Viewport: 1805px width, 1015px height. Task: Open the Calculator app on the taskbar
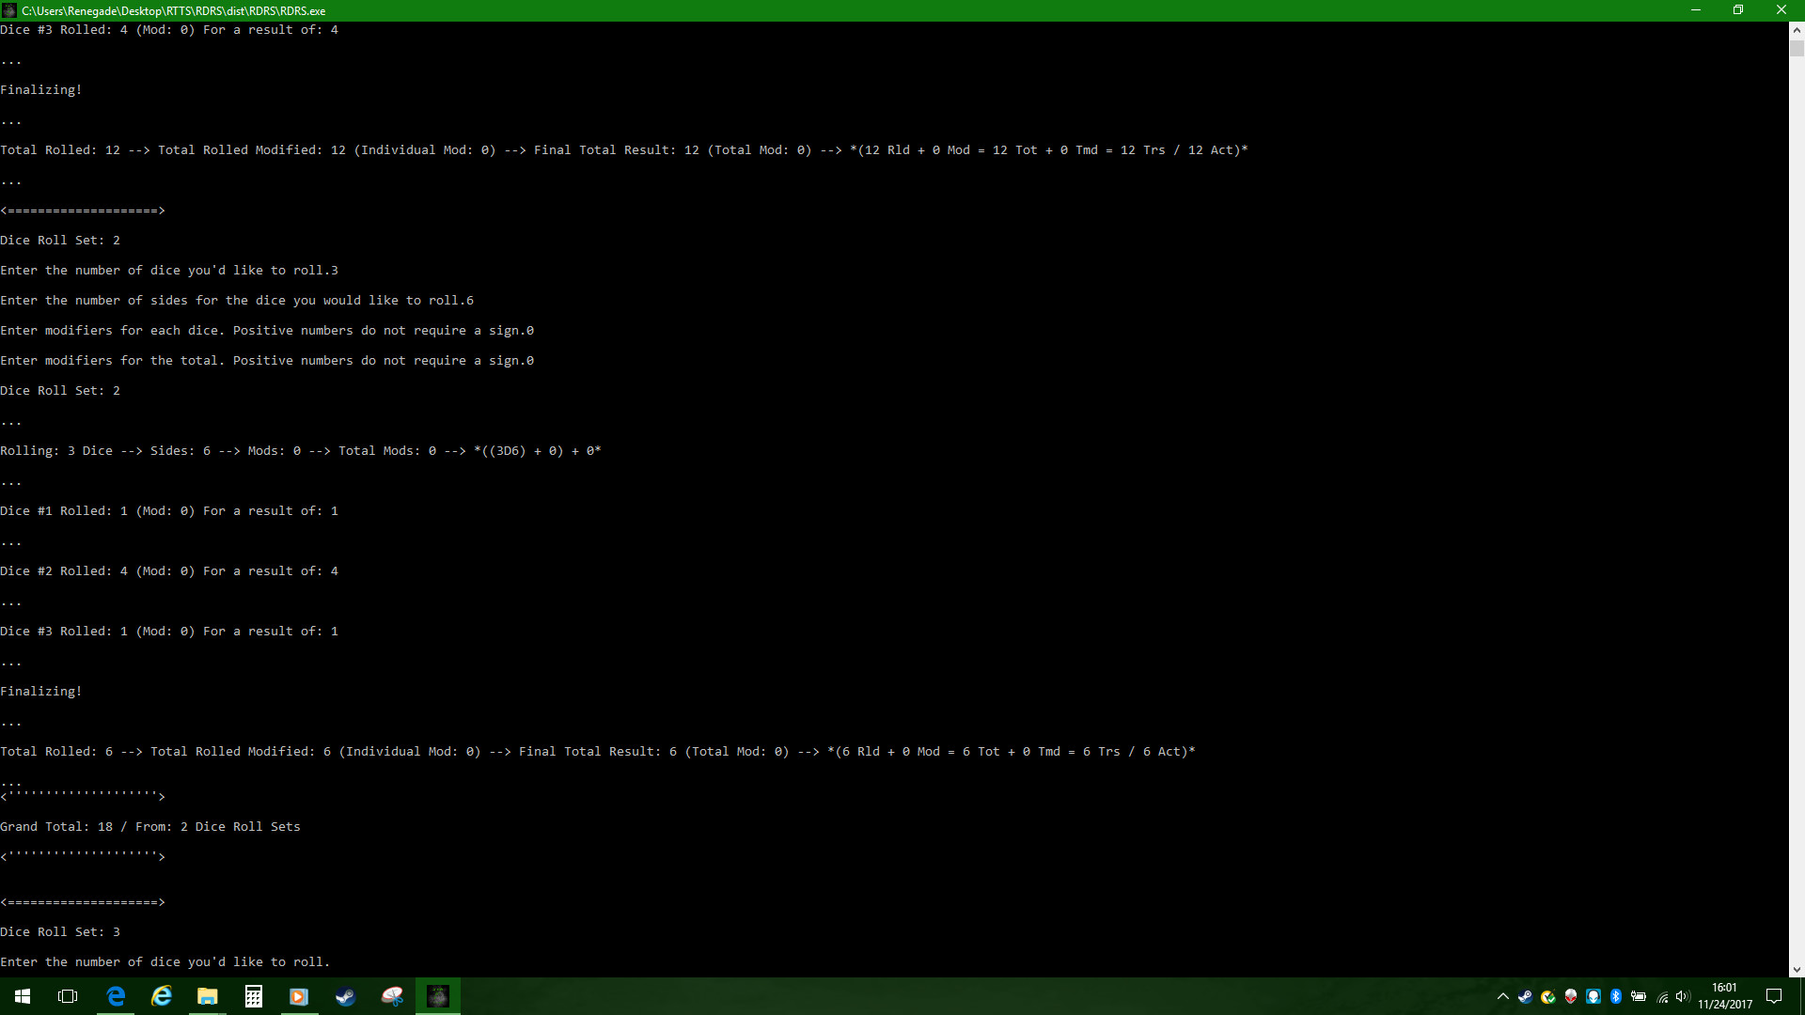pos(253,996)
